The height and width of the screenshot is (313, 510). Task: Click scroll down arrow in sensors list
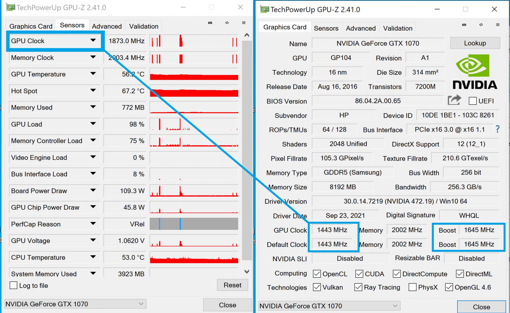[x=247, y=271]
